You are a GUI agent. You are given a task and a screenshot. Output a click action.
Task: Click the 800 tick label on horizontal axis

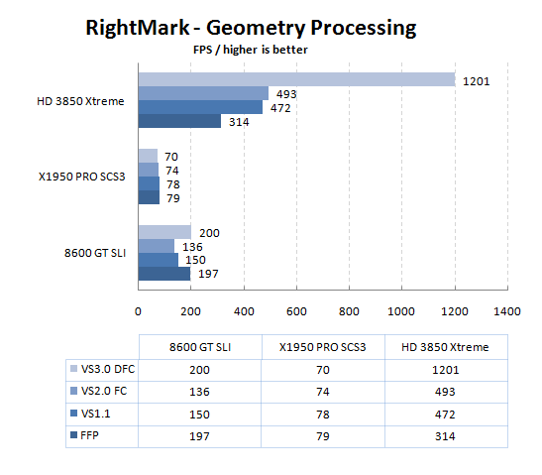click(x=349, y=311)
